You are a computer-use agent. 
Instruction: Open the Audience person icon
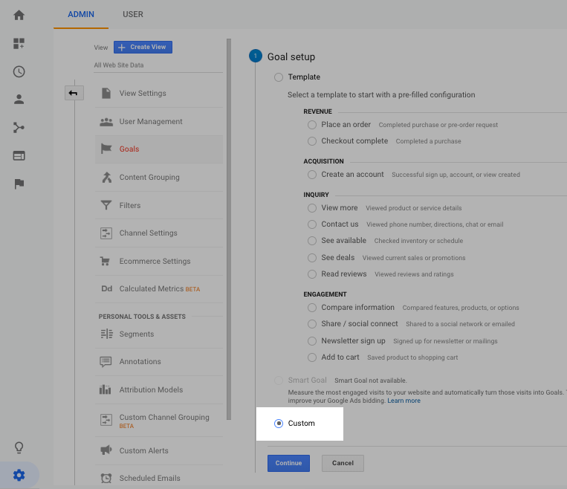click(19, 100)
